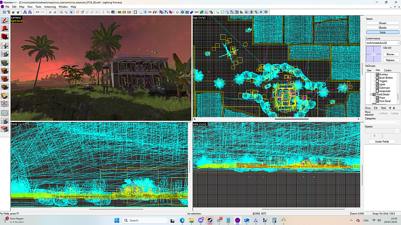
Task: Click the Browse texture button
Action: (390, 54)
